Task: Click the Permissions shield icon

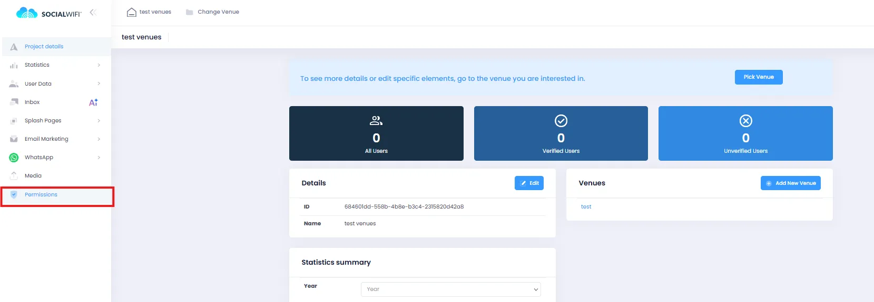Action: tap(14, 195)
